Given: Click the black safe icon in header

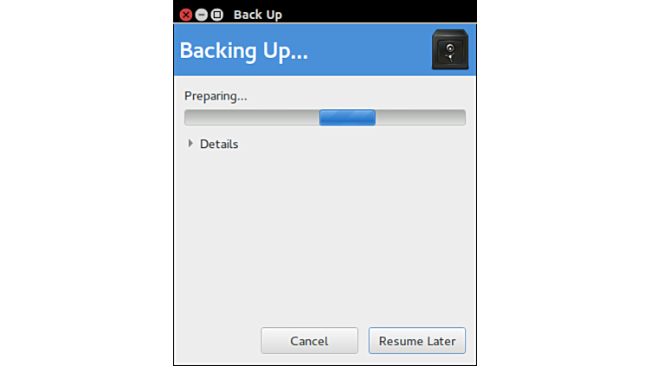Looking at the screenshot, I should [450, 49].
